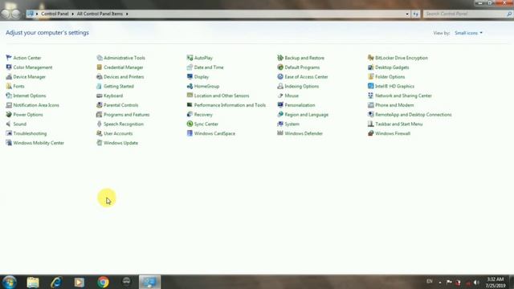Image resolution: width=514 pixels, height=289 pixels.
Task: Open the Recovery link
Action: [x=203, y=115]
